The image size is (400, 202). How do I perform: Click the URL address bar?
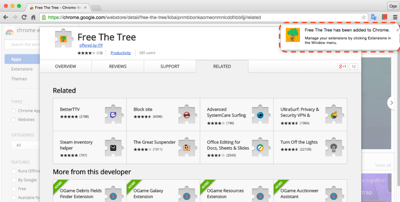(x=204, y=17)
